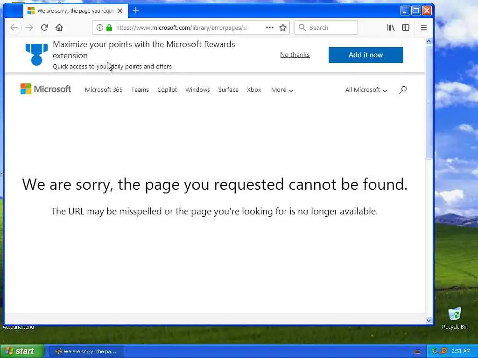The image size is (478, 358).
Task: Click the green secure connection padlock
Action: tap(109, 28)
